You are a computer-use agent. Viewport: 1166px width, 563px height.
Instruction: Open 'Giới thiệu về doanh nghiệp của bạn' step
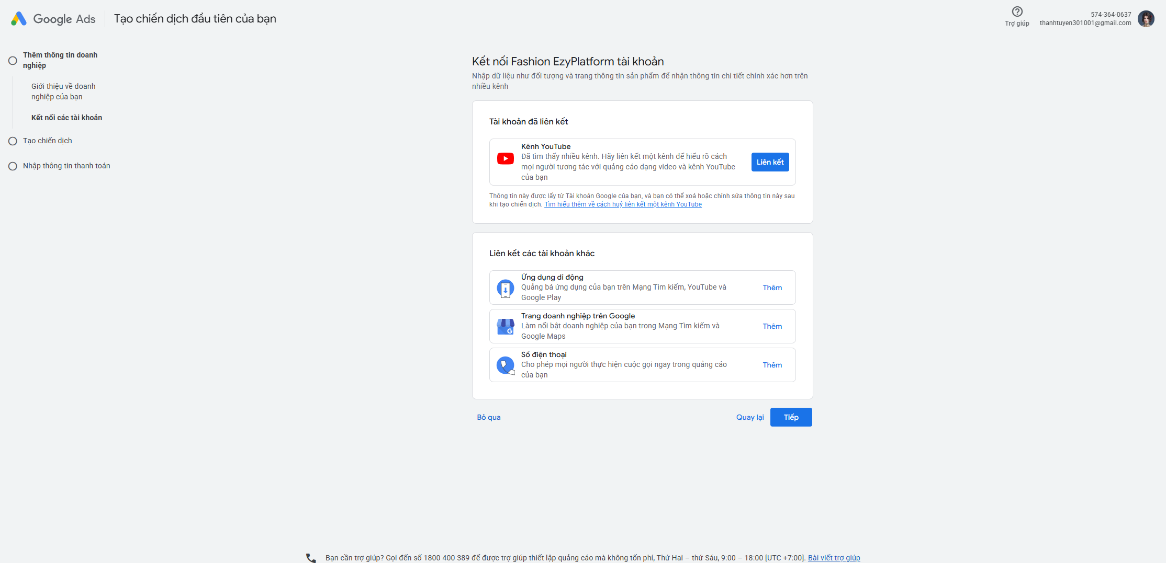click(x=63, y=91)
